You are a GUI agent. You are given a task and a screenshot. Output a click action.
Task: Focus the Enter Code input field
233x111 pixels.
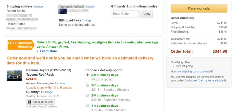tap(125, 14)
